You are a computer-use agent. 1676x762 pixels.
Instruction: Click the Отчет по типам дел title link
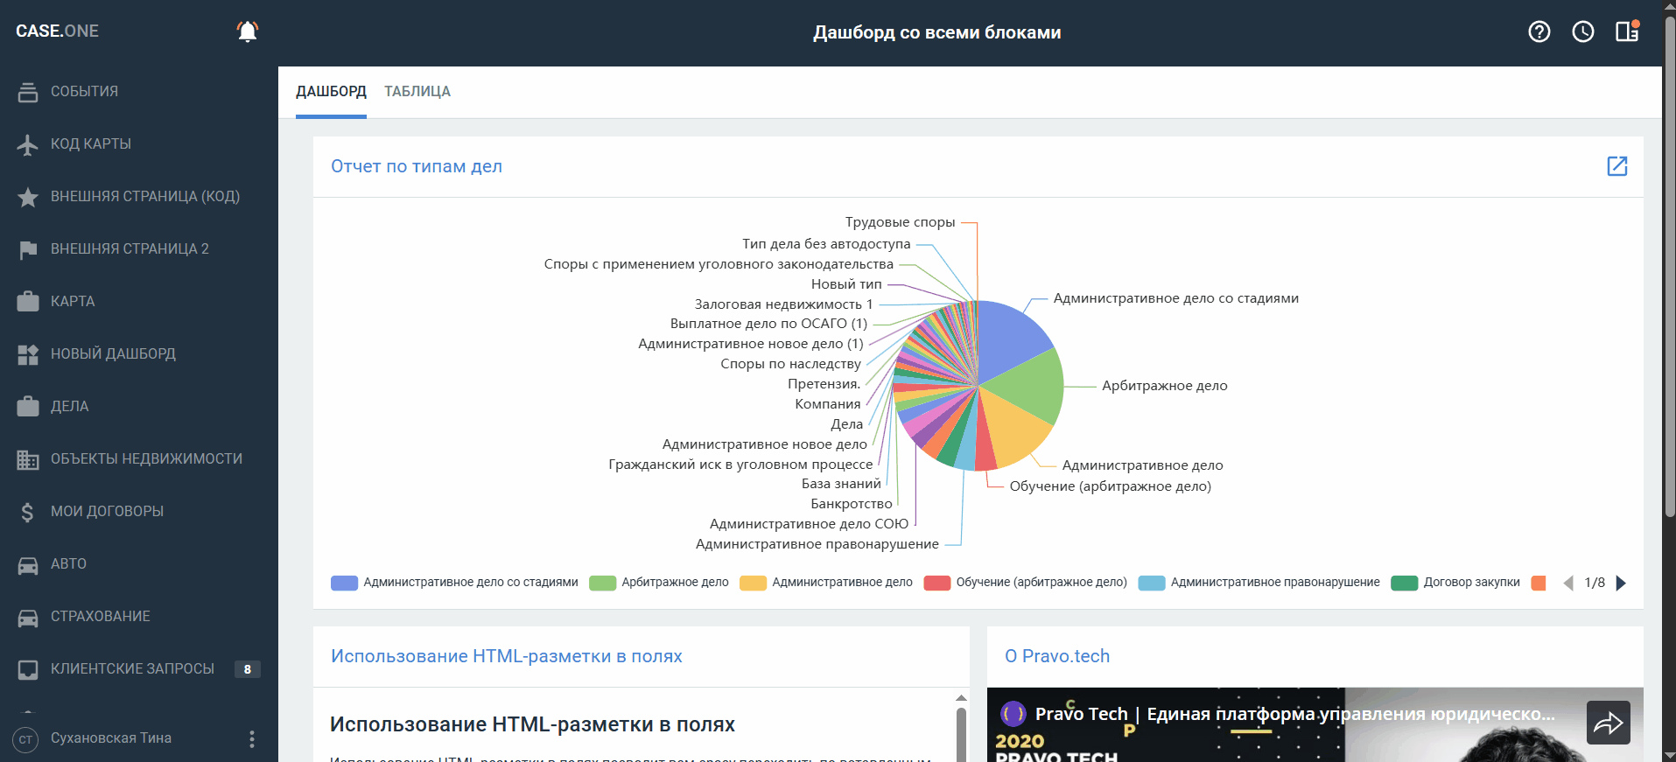pyautogui.click(x=417, y=166)
